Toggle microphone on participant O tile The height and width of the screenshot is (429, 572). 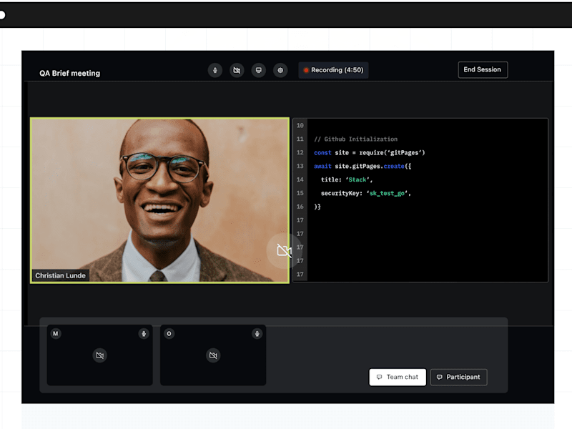pos(257,333)
